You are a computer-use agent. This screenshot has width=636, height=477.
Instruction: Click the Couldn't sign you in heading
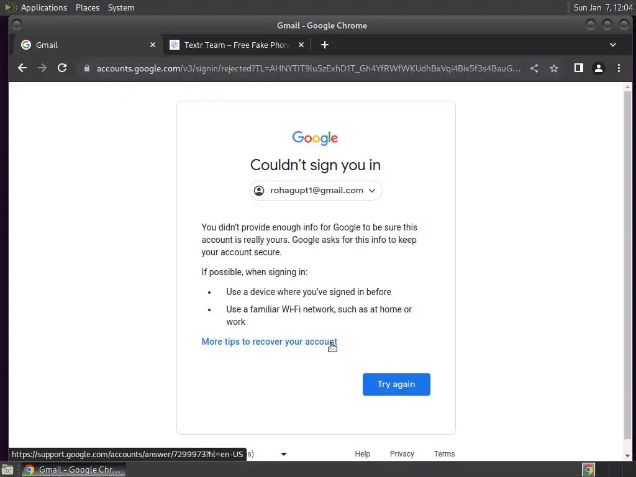click(315, 165)
